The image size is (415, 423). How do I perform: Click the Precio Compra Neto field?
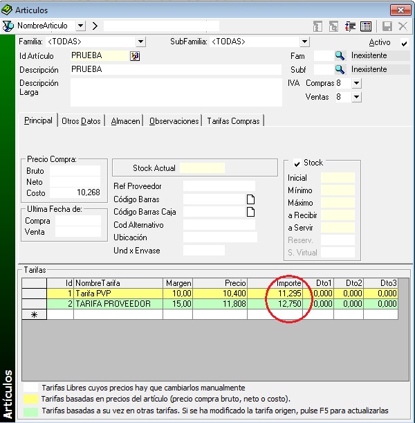point(75,182)
